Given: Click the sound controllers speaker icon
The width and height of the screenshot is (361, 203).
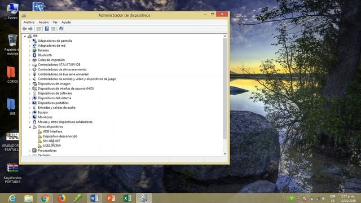Looking at the screenshot, I should pyautogui.click(x=34, y=79).
